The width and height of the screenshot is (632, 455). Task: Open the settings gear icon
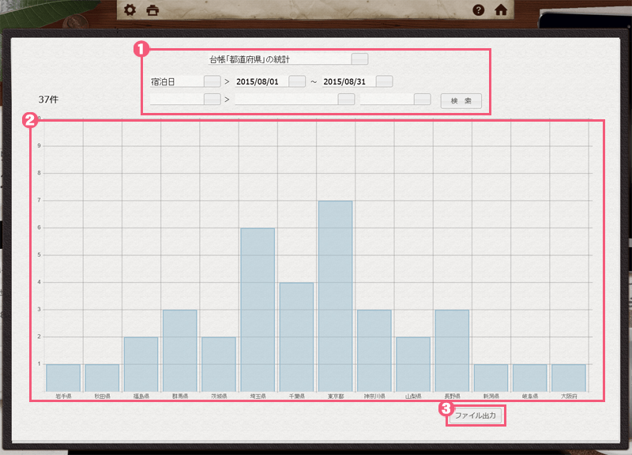(x=130, y=10)
